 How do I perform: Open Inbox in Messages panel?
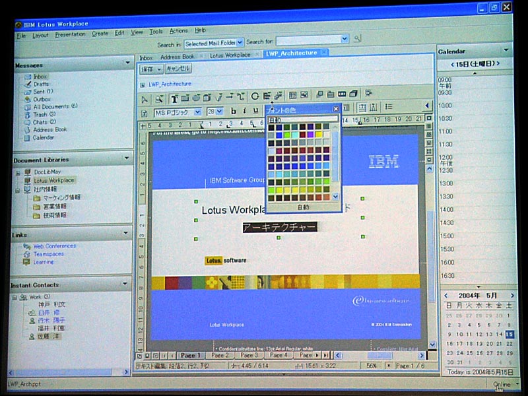pyautogui.click(x=40, y=77)
